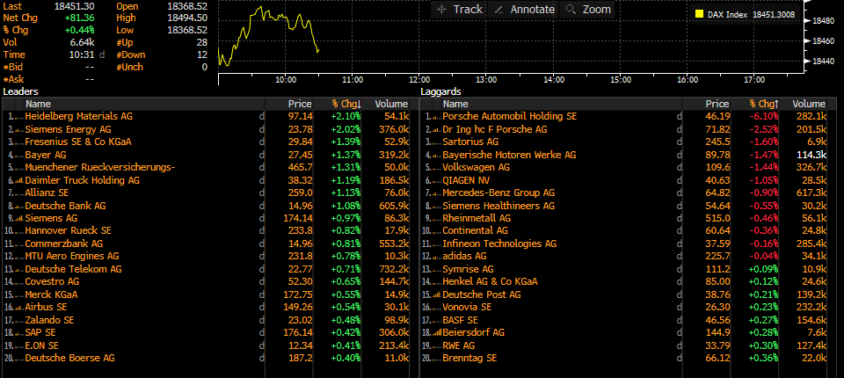Select Fresenius SE & Co KGaA row
Viewport: 844px width, 378px height.
78,142
